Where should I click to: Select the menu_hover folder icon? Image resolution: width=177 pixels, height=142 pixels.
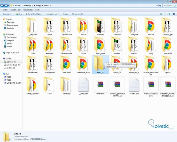[x=100, y=44]
